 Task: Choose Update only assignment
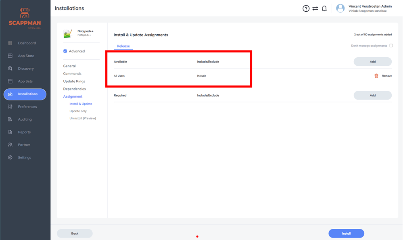pyautogui.click(x=78, y=111)
